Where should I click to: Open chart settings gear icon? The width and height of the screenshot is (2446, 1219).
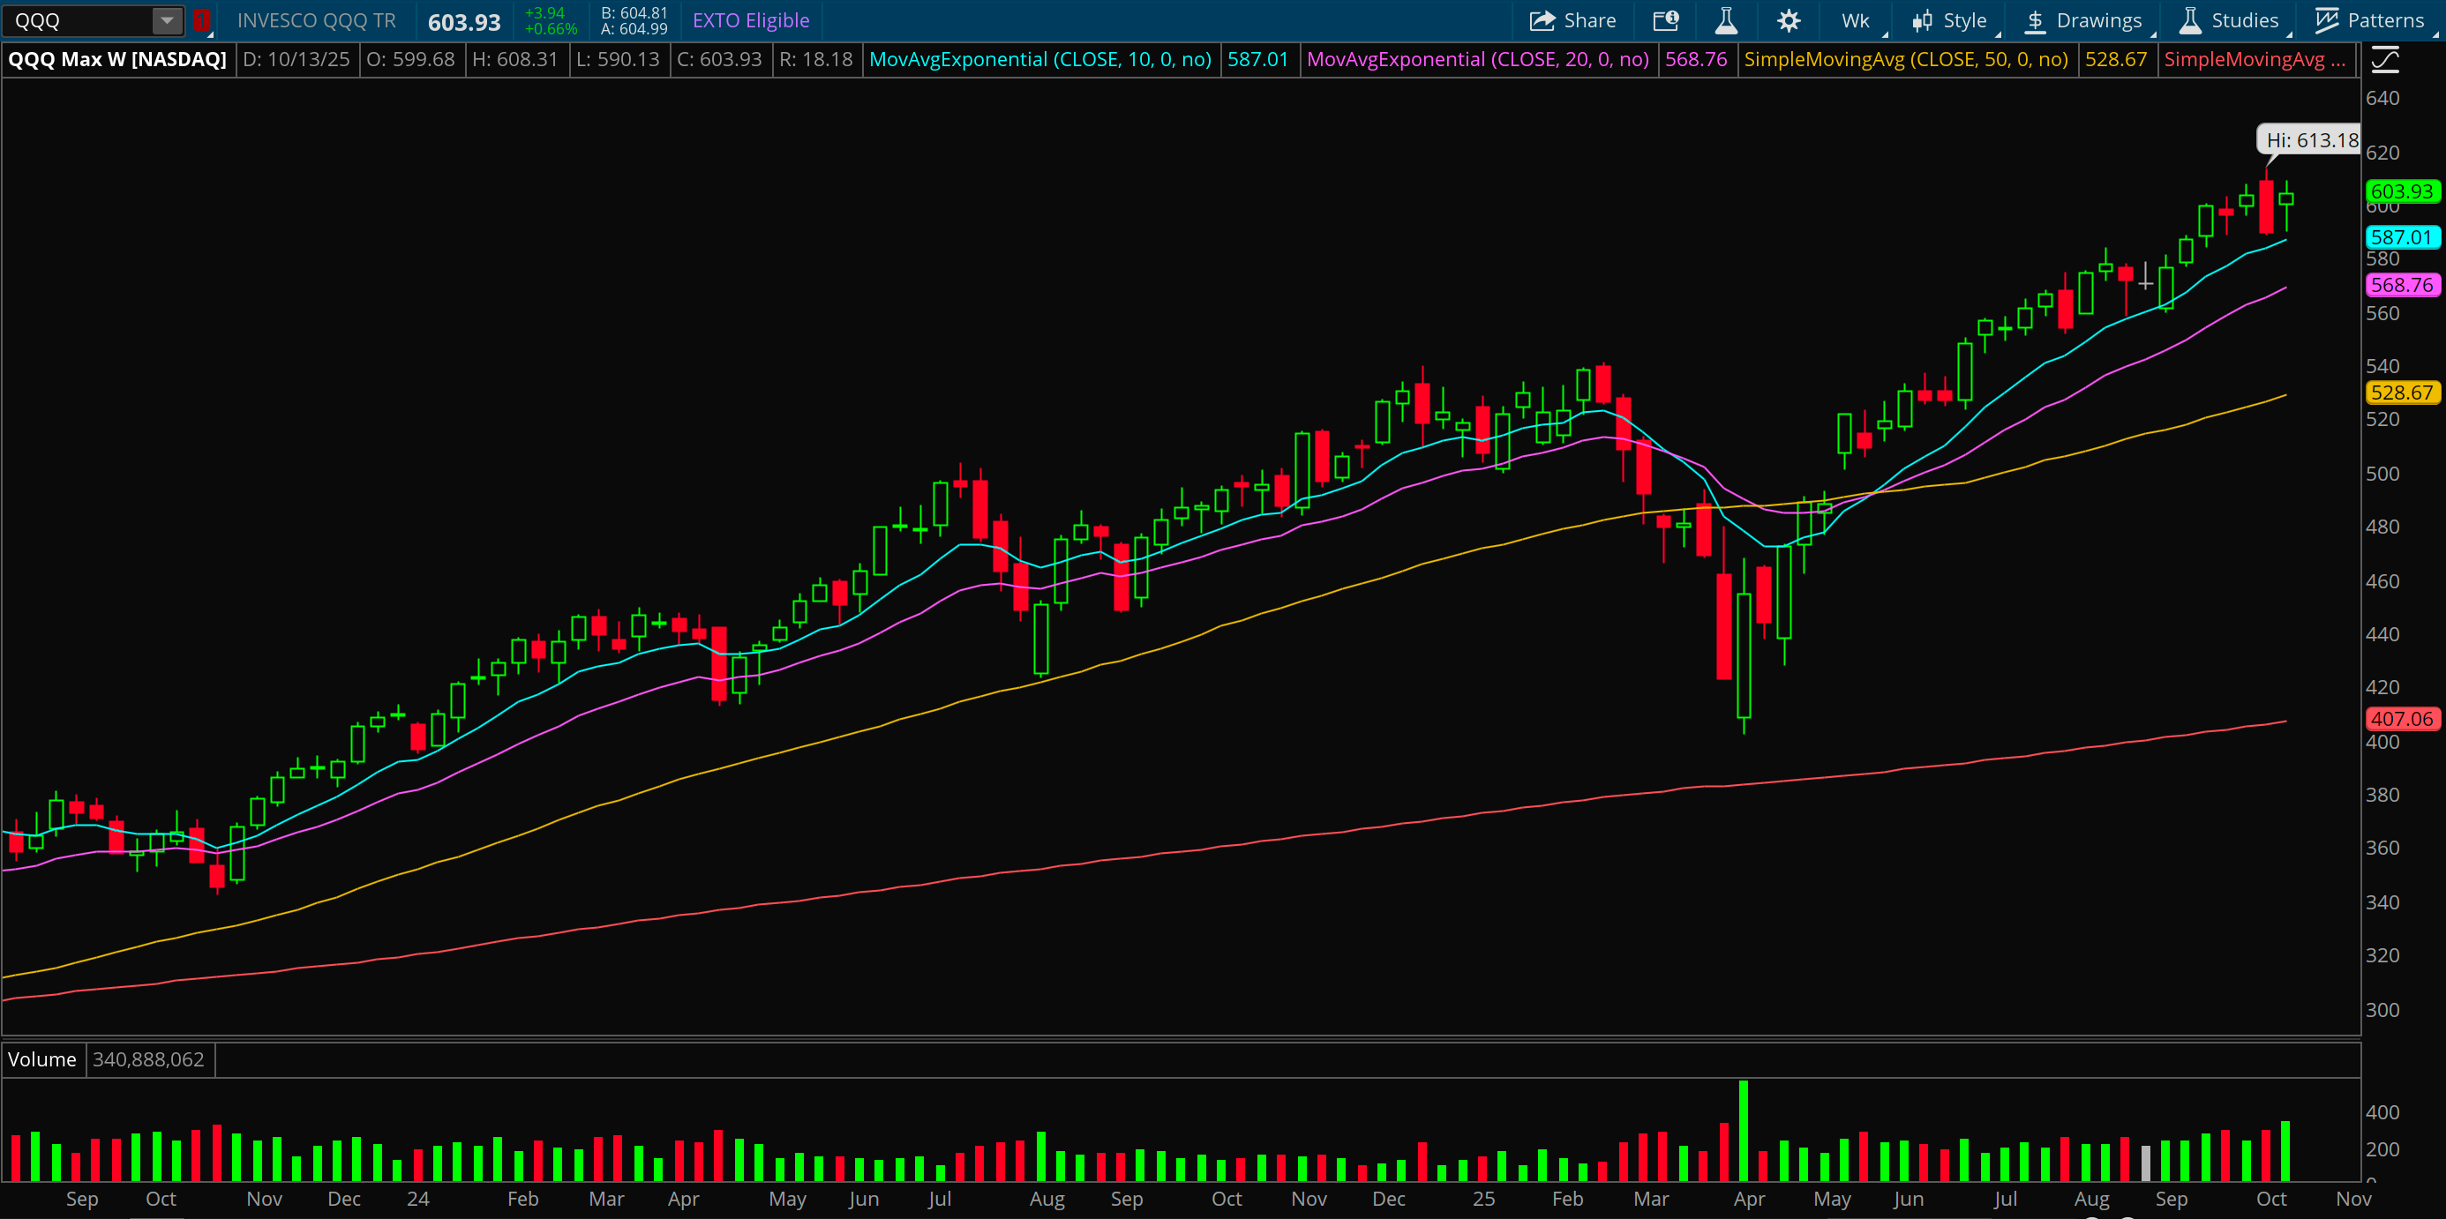tap(1789, 21)
